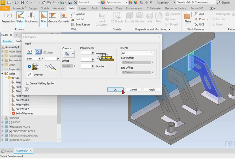The width and height of the screenshot is (235, 159).
Task: Open the Machining process tool
Action: (x=31, y=17)
